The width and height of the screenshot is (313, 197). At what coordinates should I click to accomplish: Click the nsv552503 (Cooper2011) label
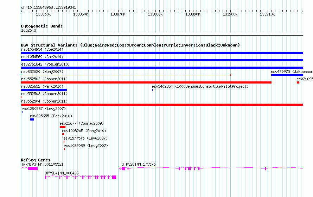[44, 94]
